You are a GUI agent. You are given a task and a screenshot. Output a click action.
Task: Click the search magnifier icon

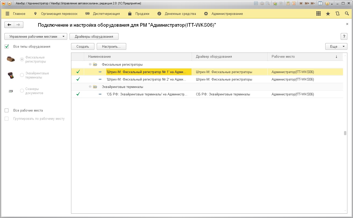coord(347,14)
